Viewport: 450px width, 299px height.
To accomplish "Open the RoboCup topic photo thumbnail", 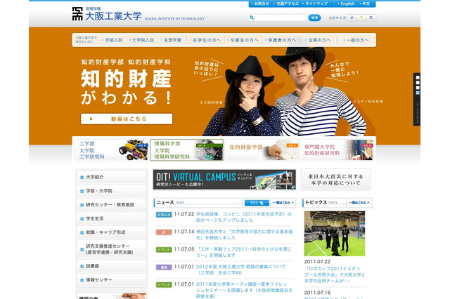I will 335,234.
